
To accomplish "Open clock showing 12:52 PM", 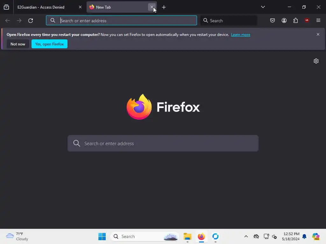I will click(290, 236).
